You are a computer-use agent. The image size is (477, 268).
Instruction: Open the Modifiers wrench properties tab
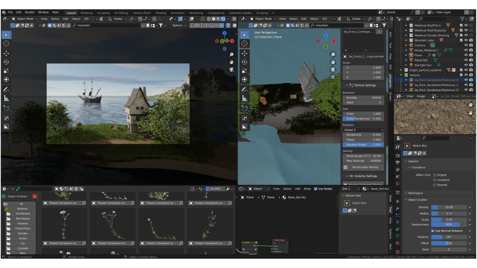click(398, 208)
